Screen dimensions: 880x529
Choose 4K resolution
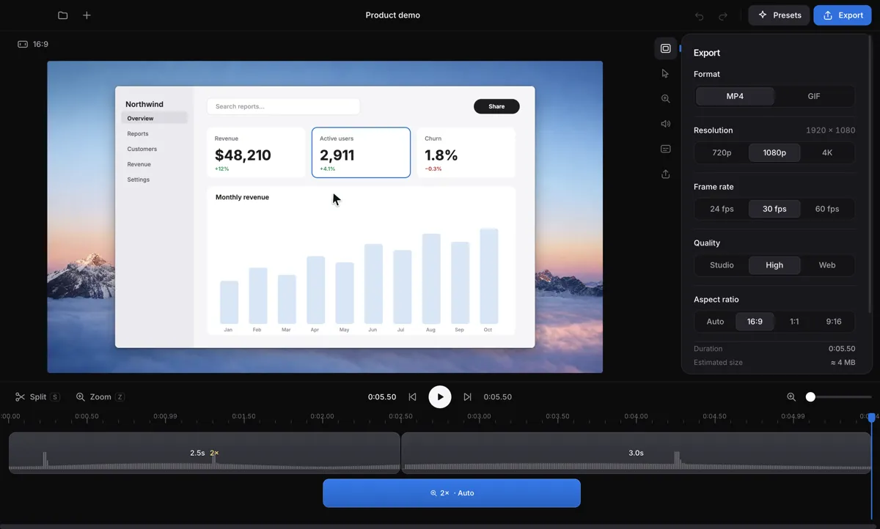[x=827, y=152]
